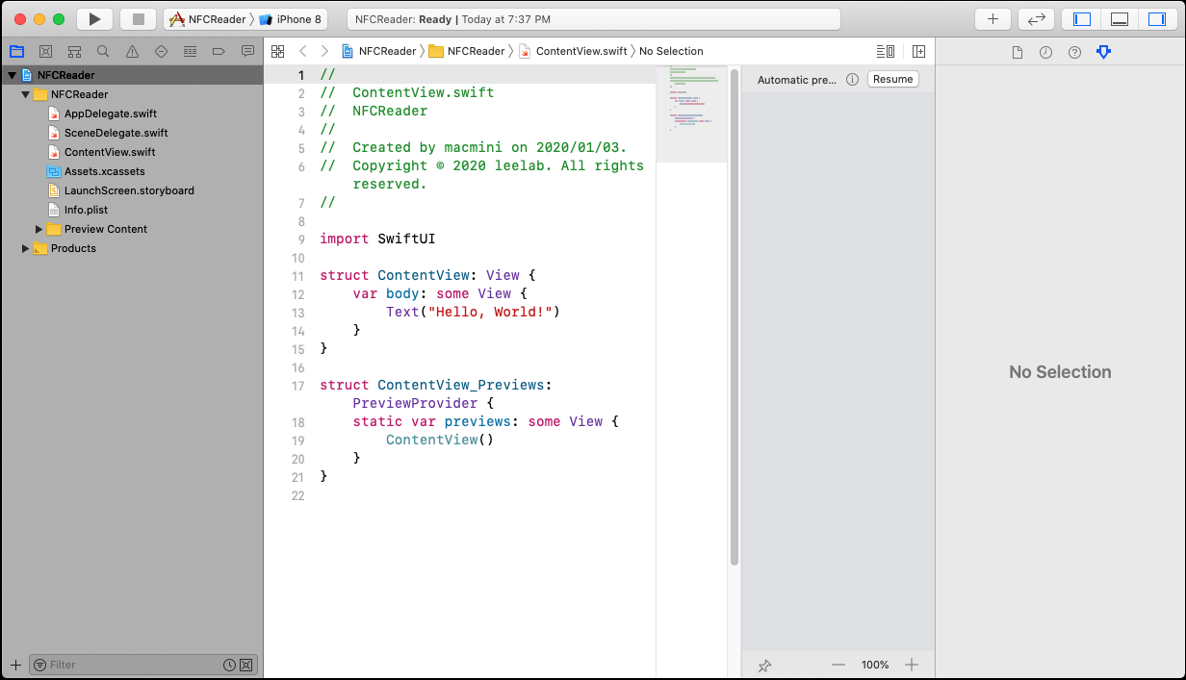Toggle the navigator panel visibility
This screenshot has height=680, width=1186.
pos(1082,19)
